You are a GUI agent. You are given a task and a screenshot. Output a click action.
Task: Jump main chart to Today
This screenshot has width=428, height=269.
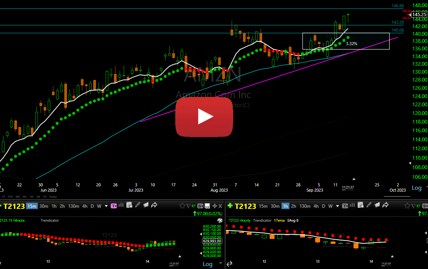53,196
